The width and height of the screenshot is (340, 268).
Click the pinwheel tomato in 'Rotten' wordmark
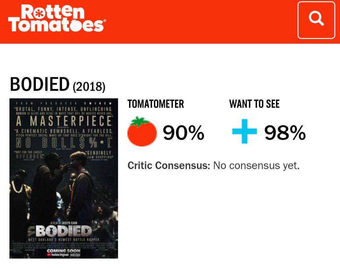(x=39, y=13)
